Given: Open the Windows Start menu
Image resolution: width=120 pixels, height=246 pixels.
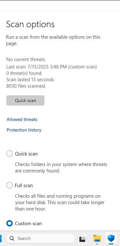Looking at the screenshot, I should pos(1,238).
